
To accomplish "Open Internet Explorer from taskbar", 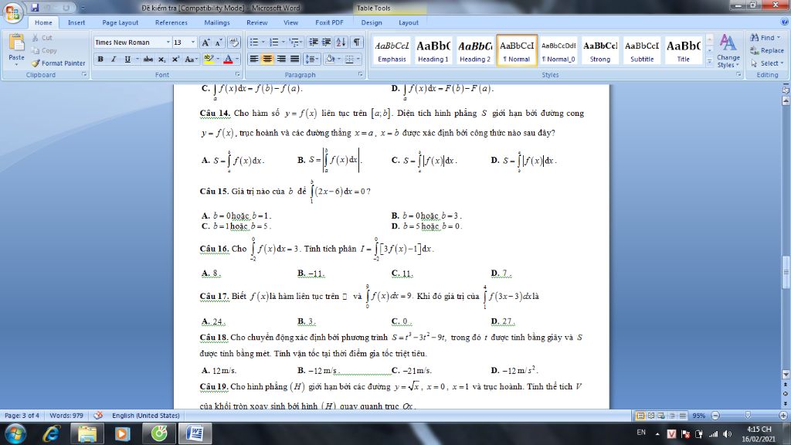I will click(x=52, y=433).
